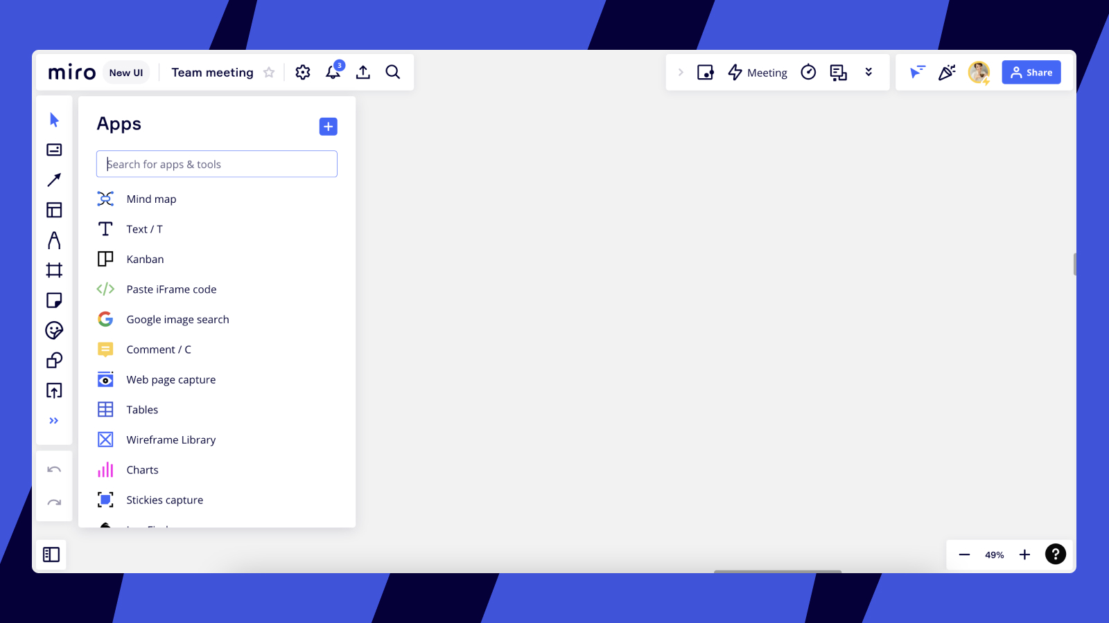1109x623 pixels.
Task: Expand toolbar with the right chevron
Action: point(681,73)
